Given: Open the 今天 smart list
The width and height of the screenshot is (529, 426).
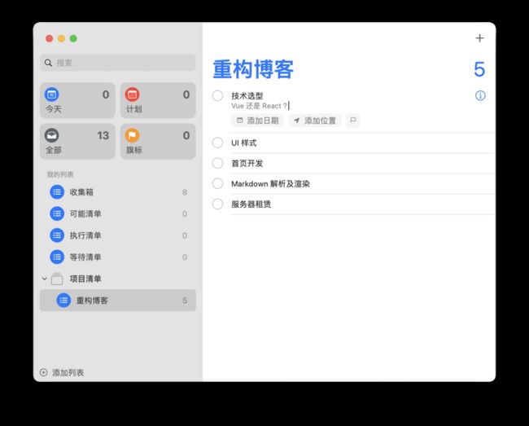Looking at the screenshot, I should pos(77,100).
